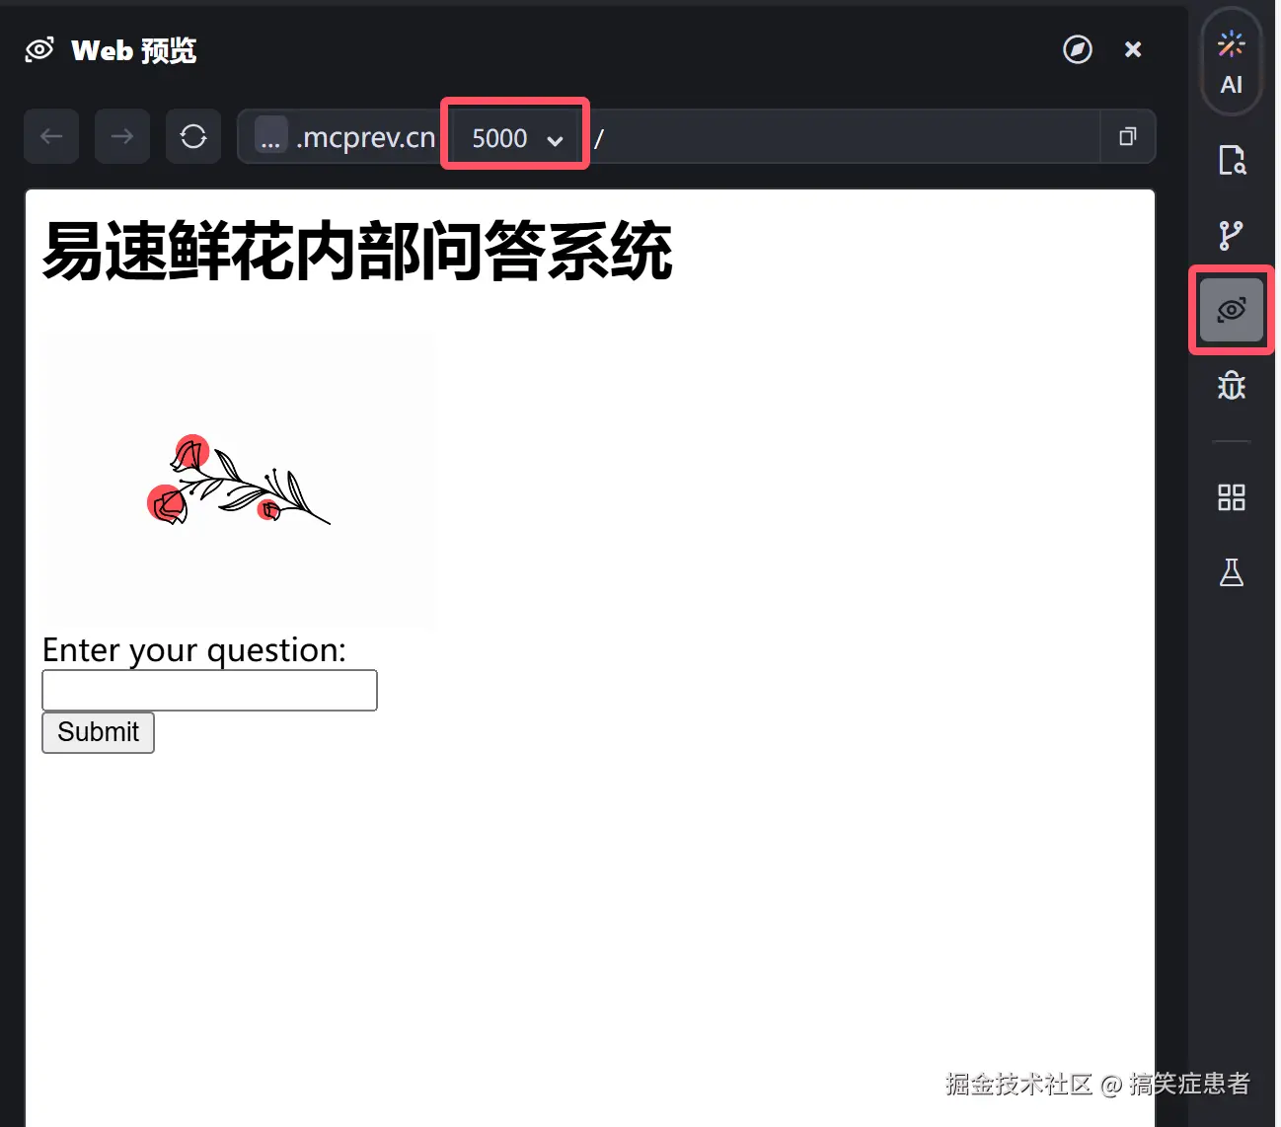
Task: Focus the URL path field
Action: (x=844, y=137)
